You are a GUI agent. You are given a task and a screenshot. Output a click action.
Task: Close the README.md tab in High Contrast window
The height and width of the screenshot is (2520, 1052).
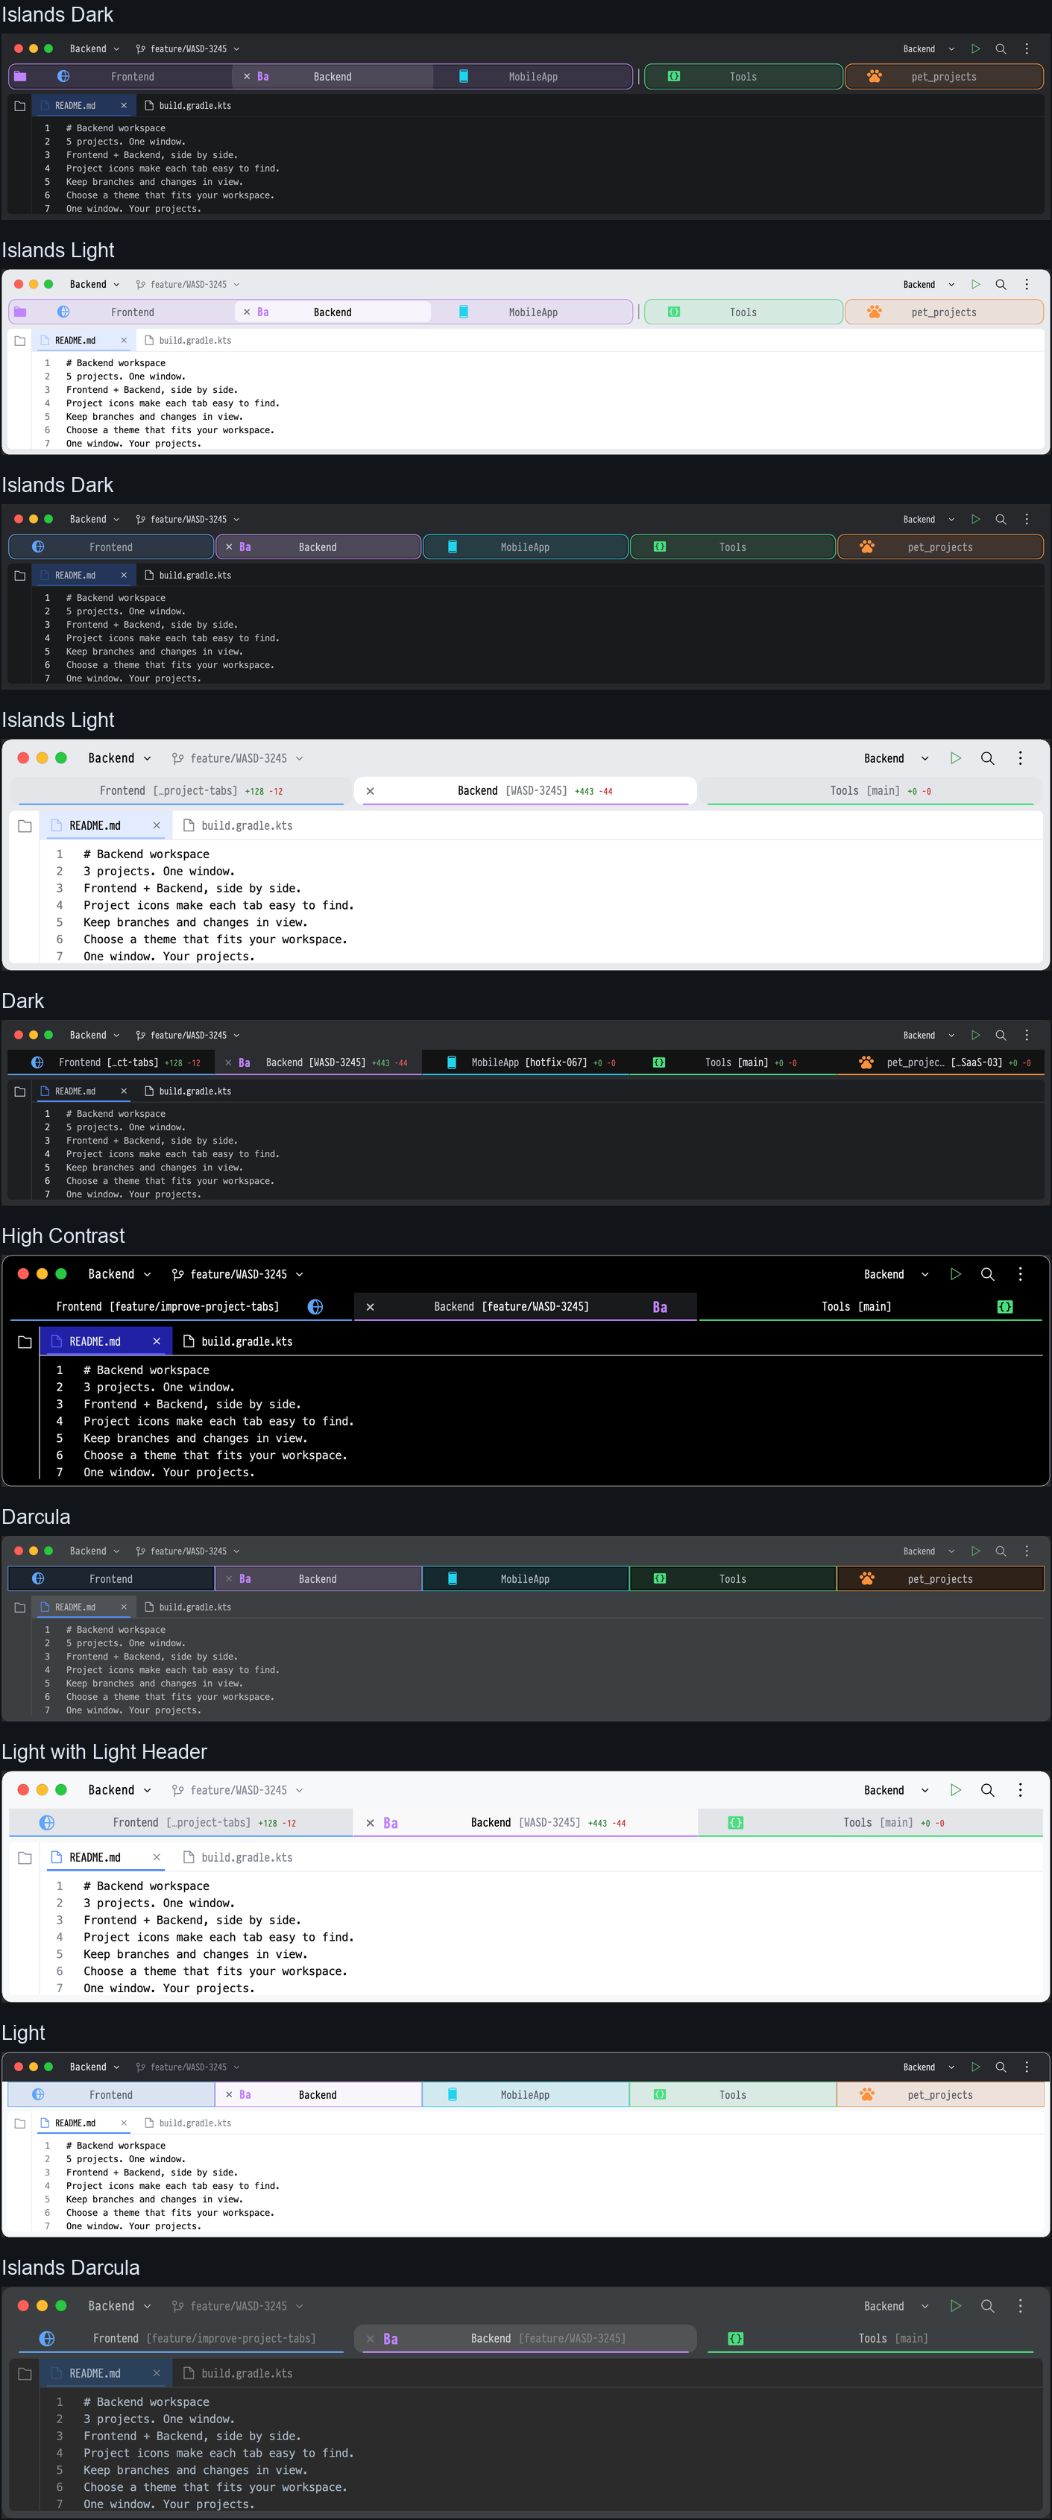tap(157, 1341)
